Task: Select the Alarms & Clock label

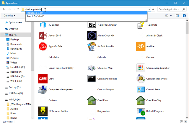Action: point(154,35)
